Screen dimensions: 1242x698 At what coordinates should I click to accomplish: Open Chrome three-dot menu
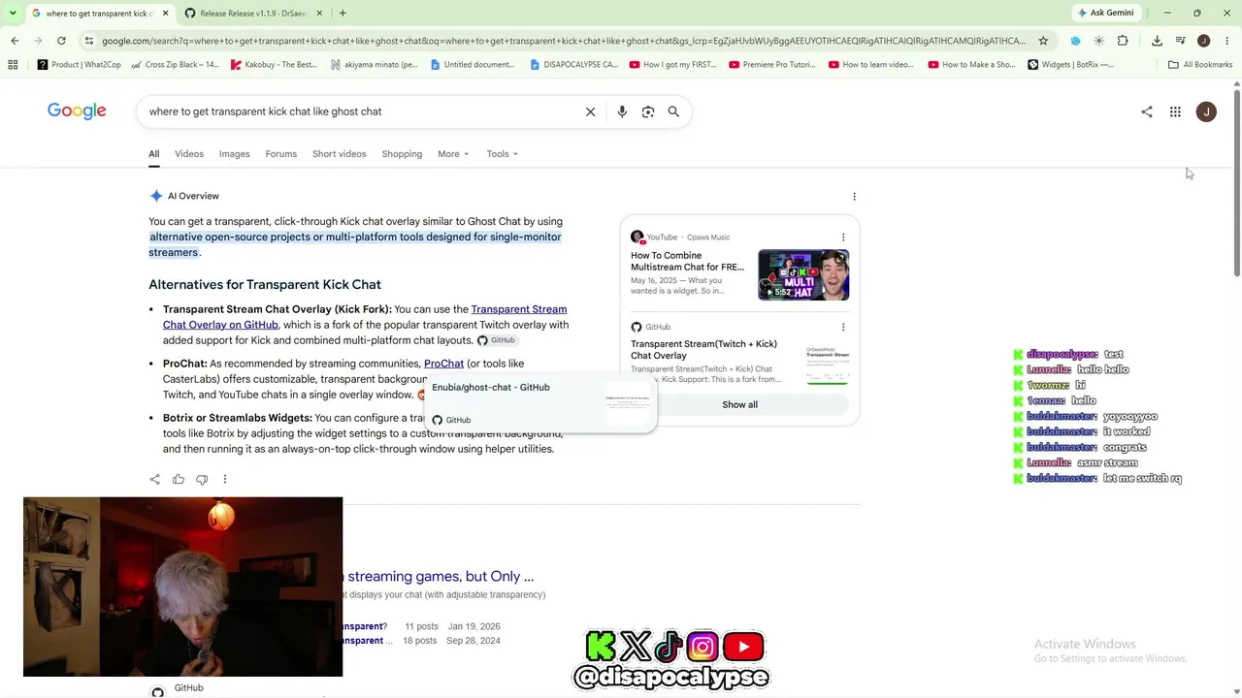pos(1227,41)
